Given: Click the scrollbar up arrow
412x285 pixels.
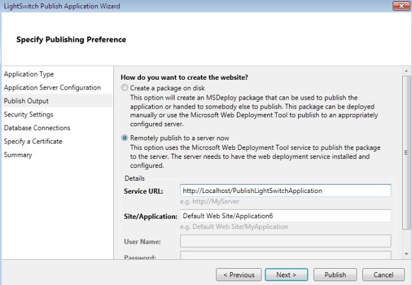Looking at the screenshot, I should [x=406, y=71].
